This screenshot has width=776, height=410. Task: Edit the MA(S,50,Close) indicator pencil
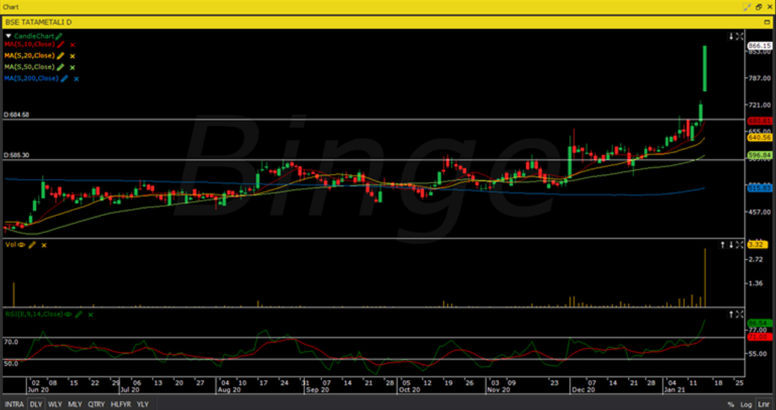click(x=61, y=67)
